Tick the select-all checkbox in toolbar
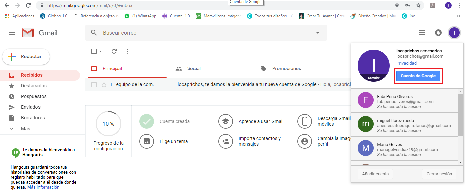The image size is (465, 190). coord(94,51)
